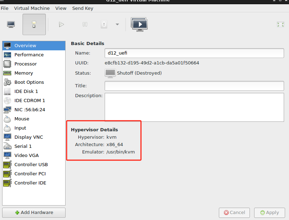Screen dimensions: 289x220
Task: Pause the virtual machine
Action: point(85,24)
